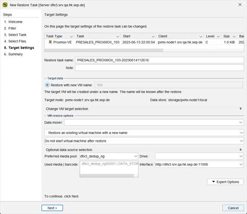Open the Task Type column dropdown arrow
The image size is (247, 214).
pyautogui.click(x=71, y=36)
